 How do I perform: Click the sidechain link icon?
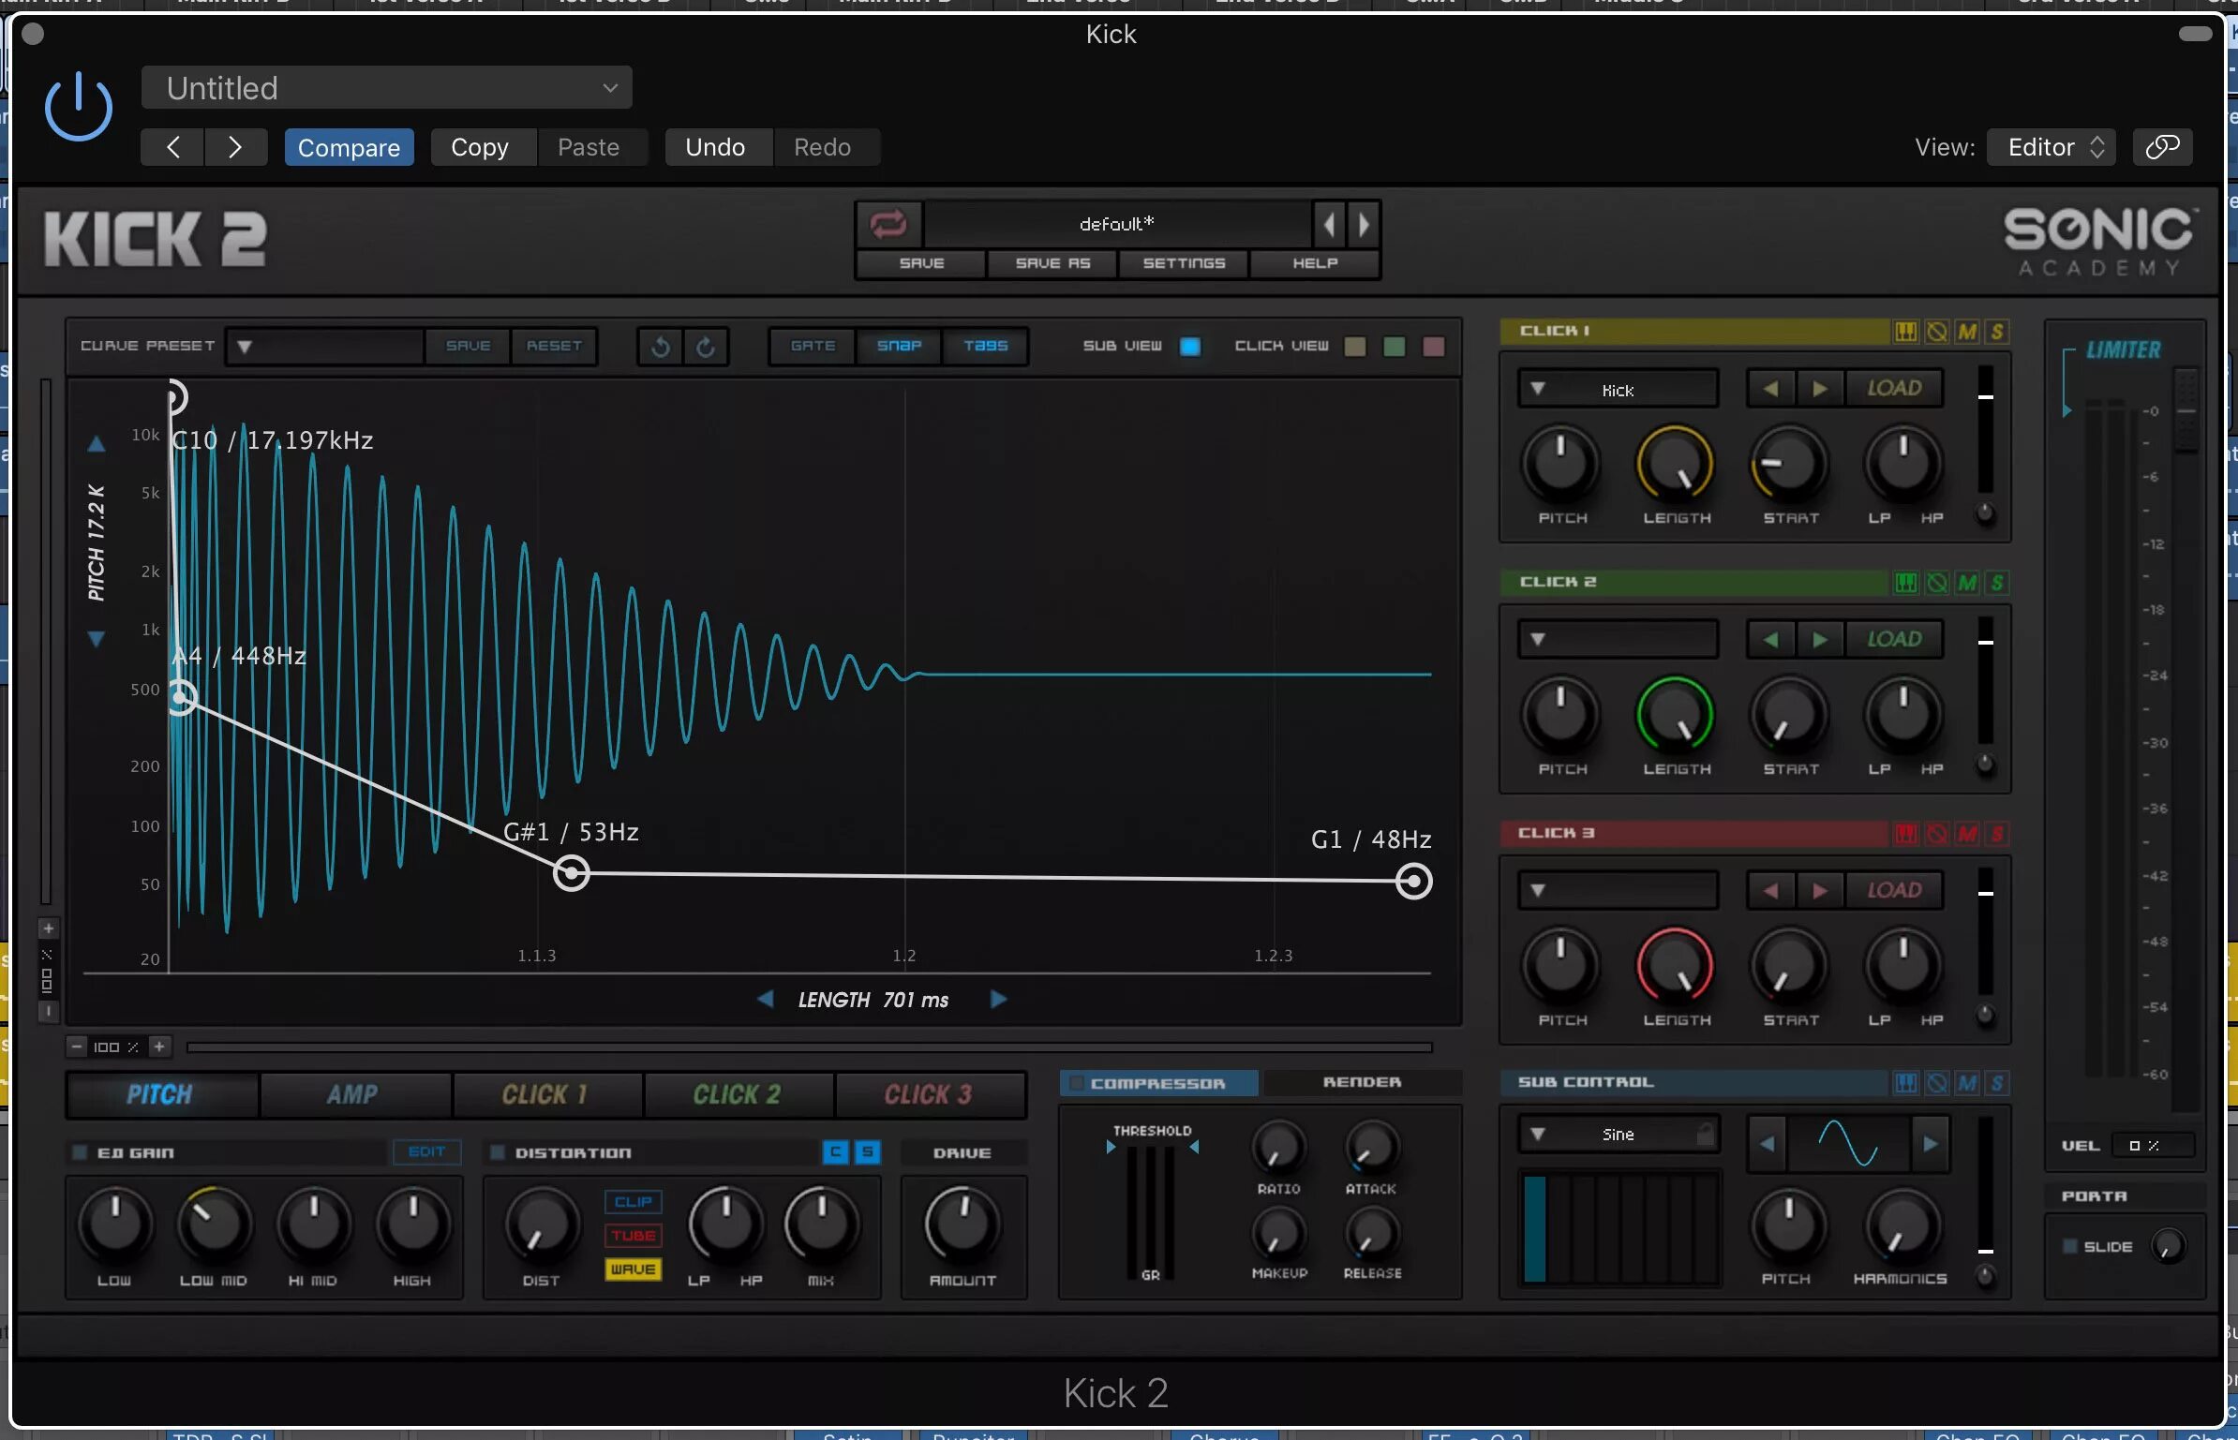[x=2162, y=147]
